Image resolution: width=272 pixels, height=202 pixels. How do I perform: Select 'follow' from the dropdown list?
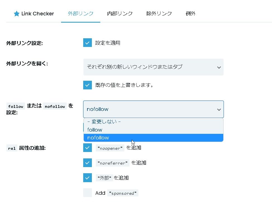95,130
